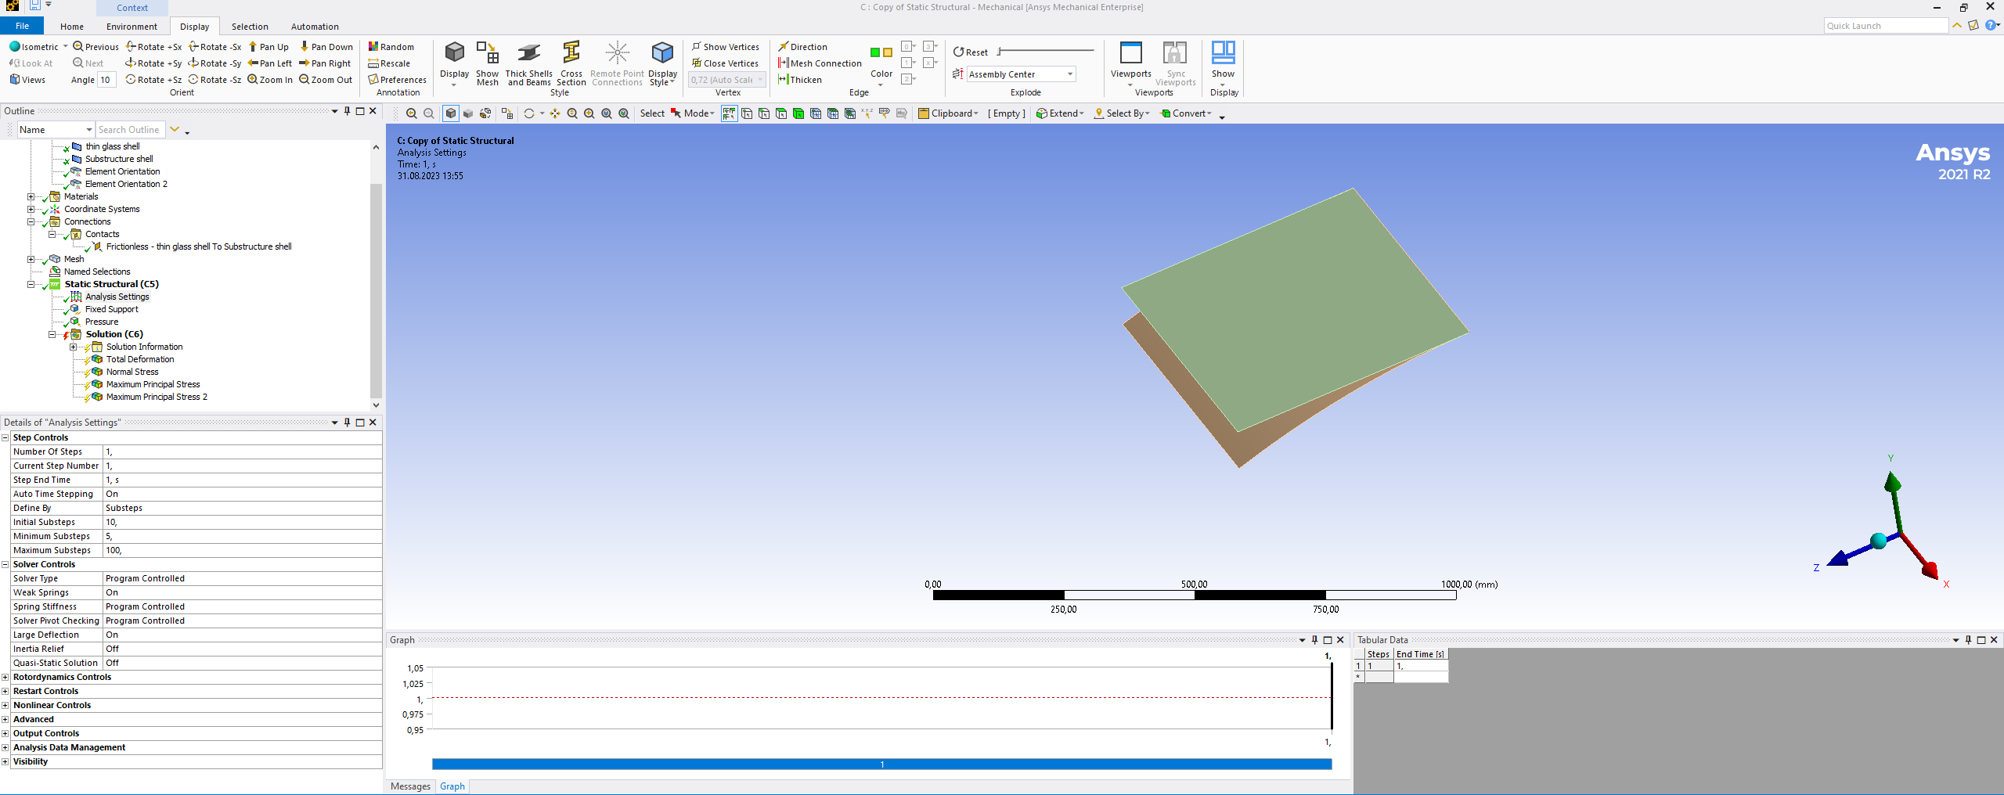Expand the Nonlinear Controls section

(x=5, y=705)
